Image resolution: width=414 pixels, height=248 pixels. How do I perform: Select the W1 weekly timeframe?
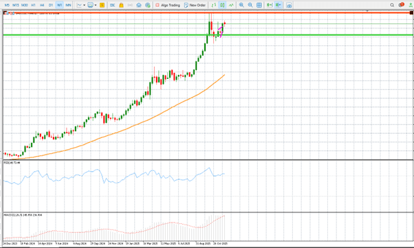(x=59, y=5)
